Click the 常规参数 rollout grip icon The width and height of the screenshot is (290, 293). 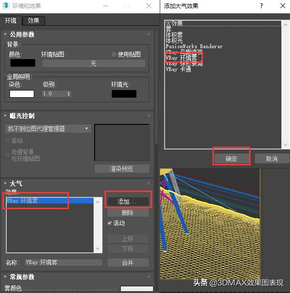148,276
